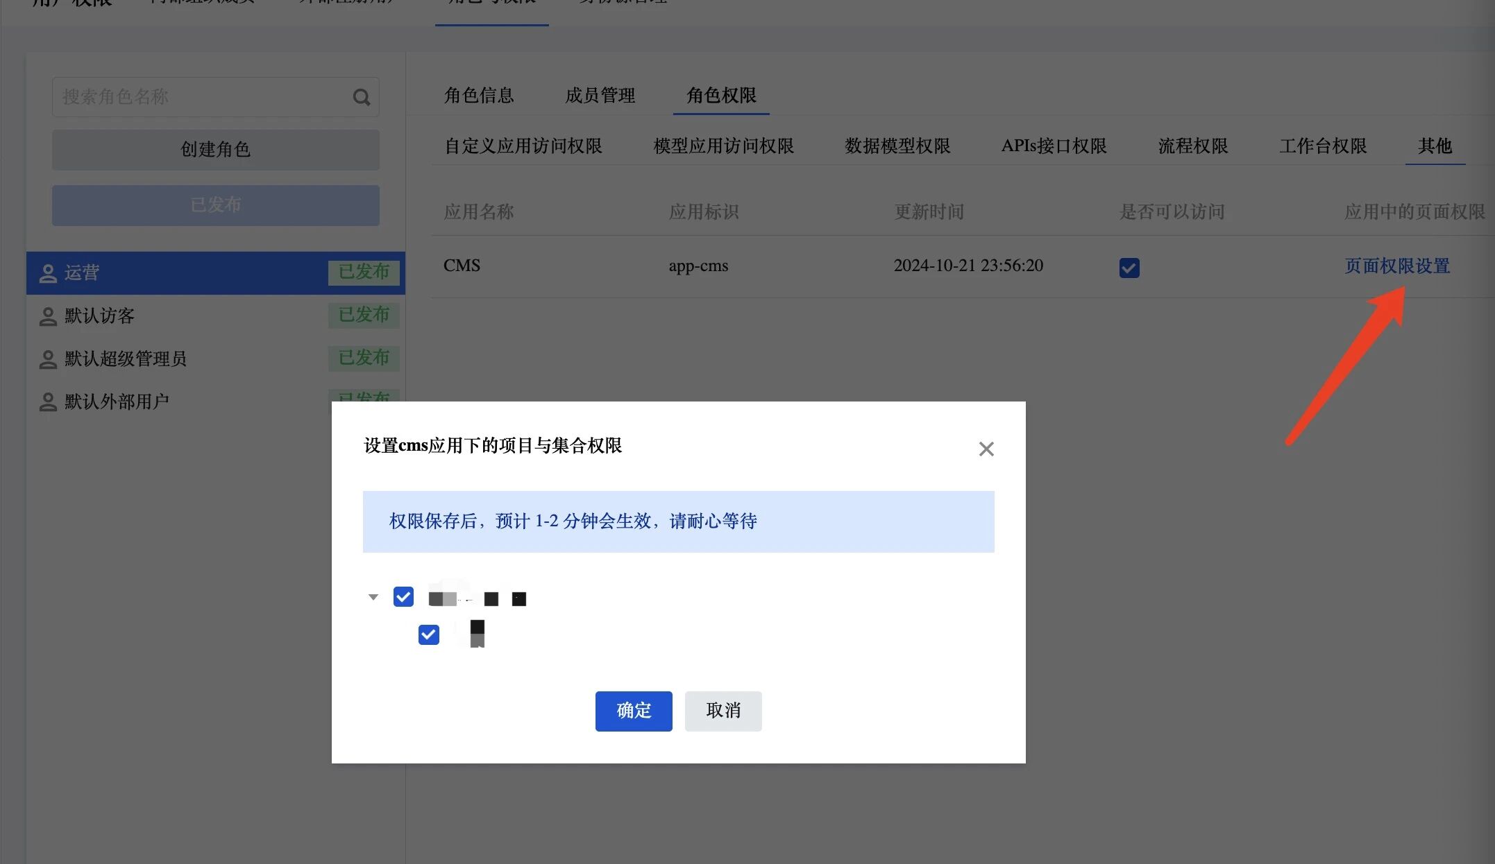
Task: Click the user icon beside 默认外部用户
Action: [x=48, y=402]
